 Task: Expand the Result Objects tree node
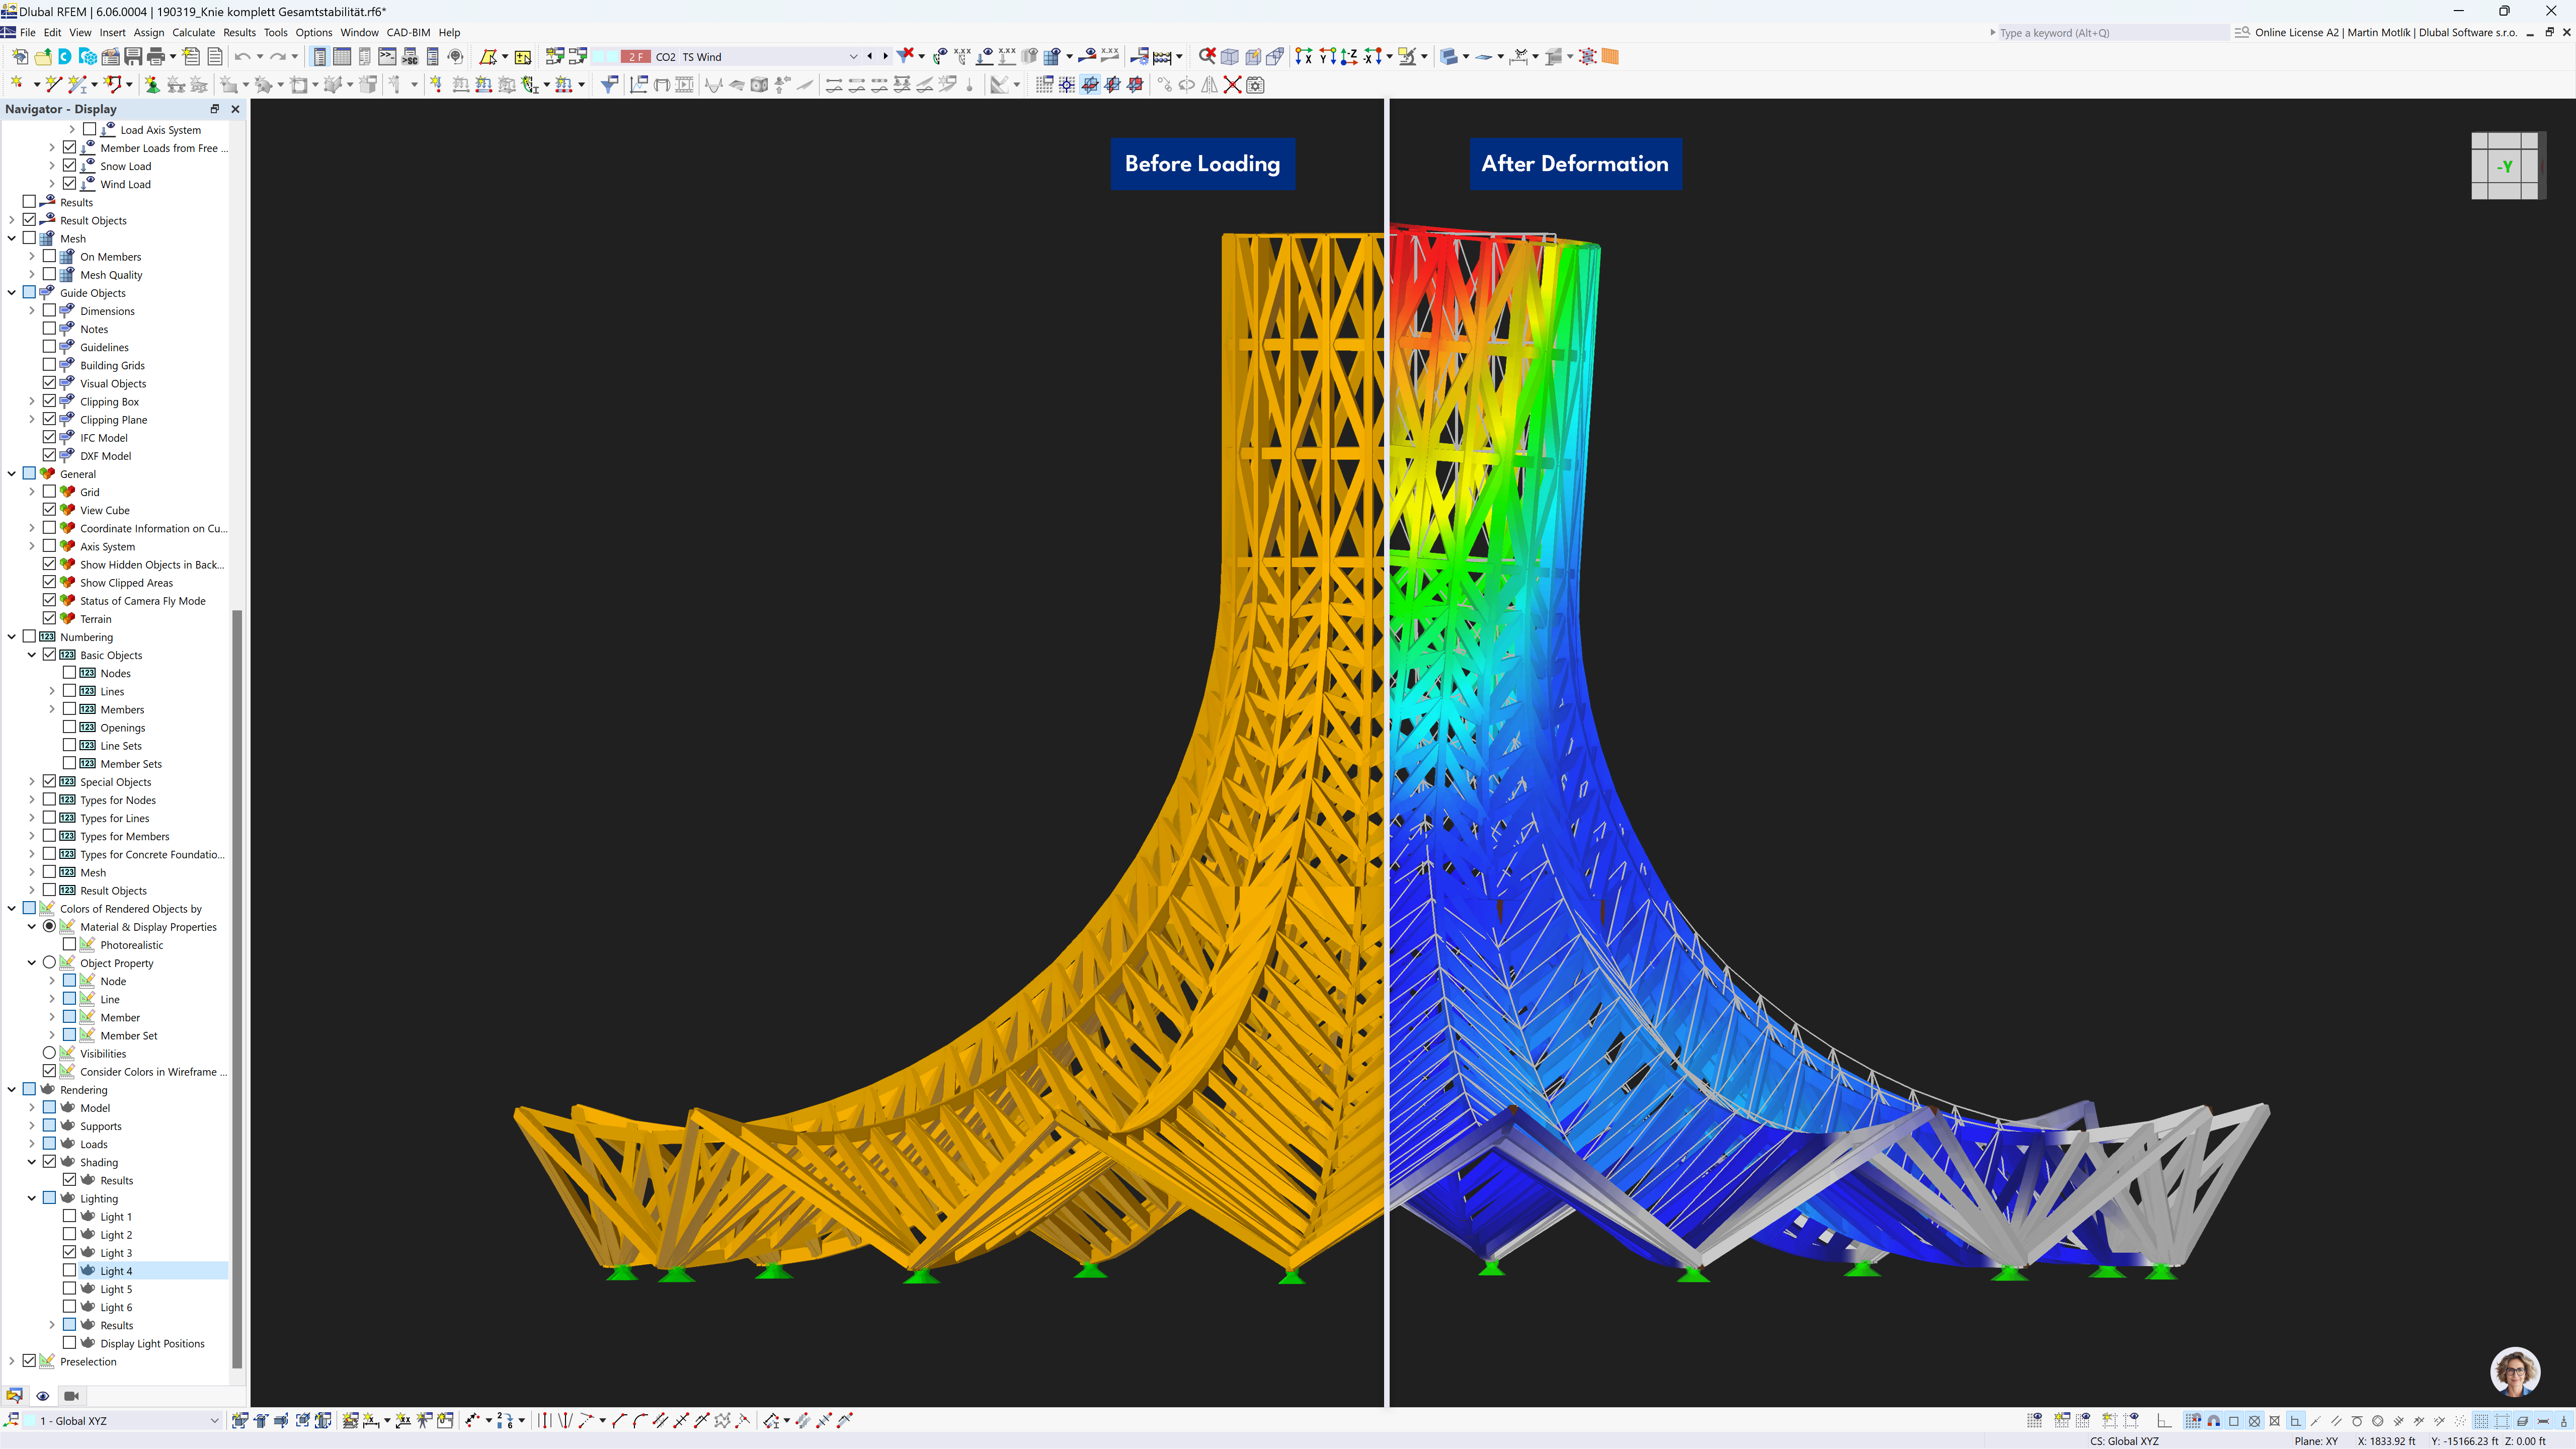(14, 219)
